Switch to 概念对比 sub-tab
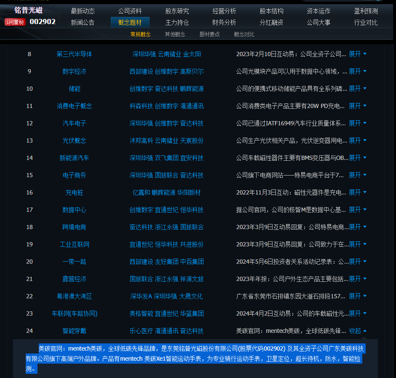The image size is (396, 378). coord(244,35)
